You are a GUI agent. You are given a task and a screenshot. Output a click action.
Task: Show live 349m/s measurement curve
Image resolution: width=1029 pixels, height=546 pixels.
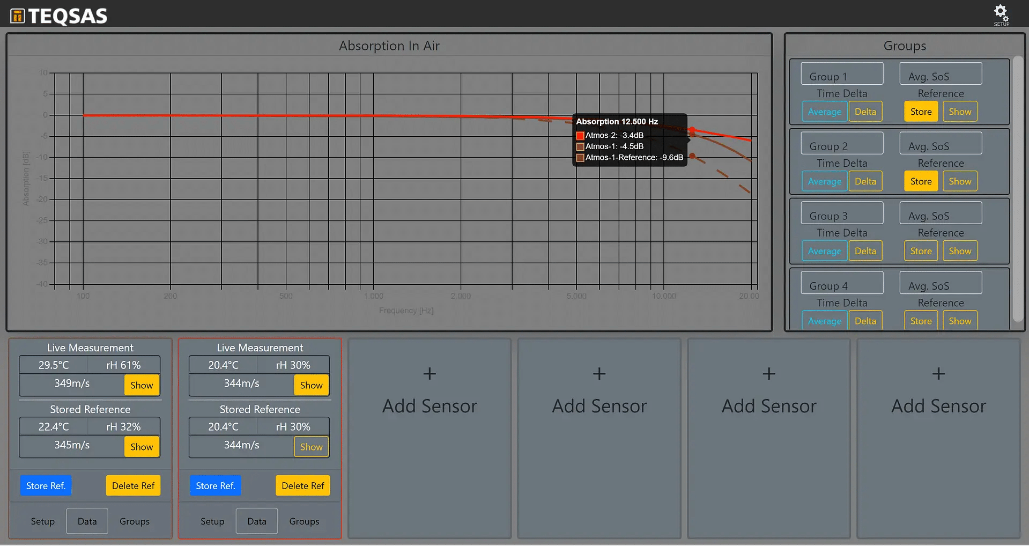tap(142, 385)
